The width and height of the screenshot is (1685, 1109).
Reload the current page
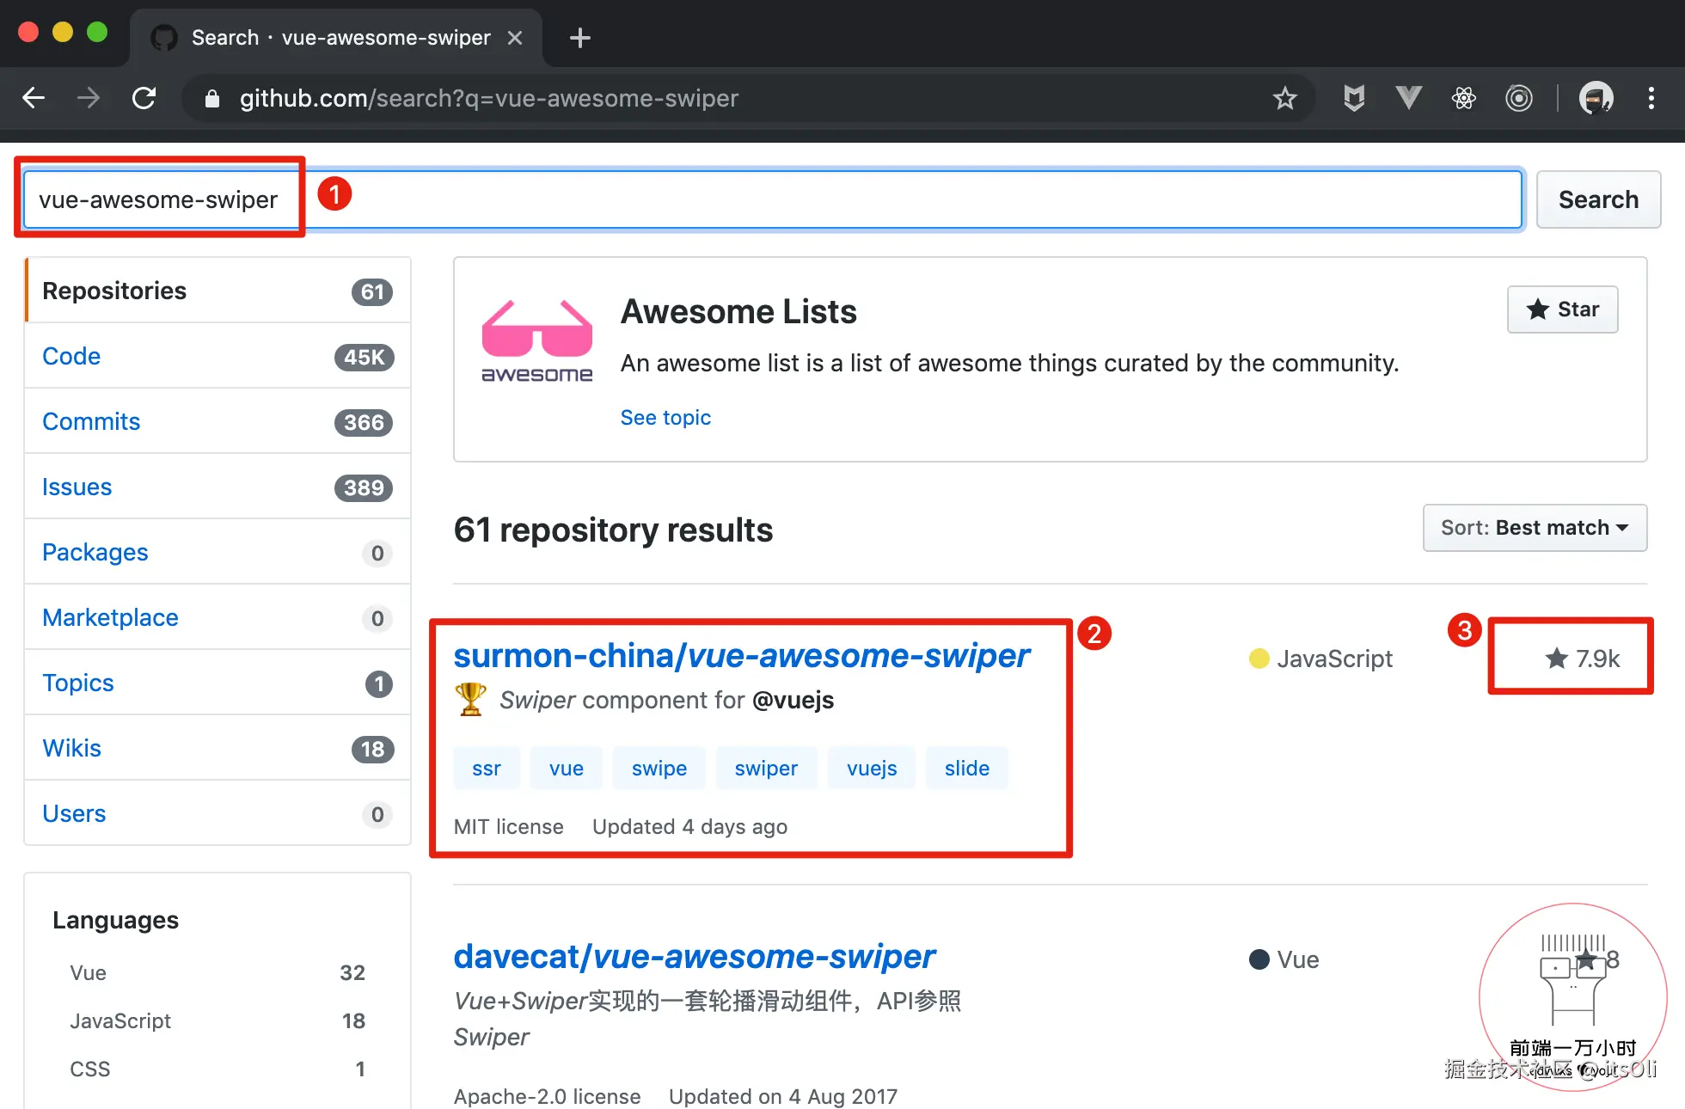[144, 98]
